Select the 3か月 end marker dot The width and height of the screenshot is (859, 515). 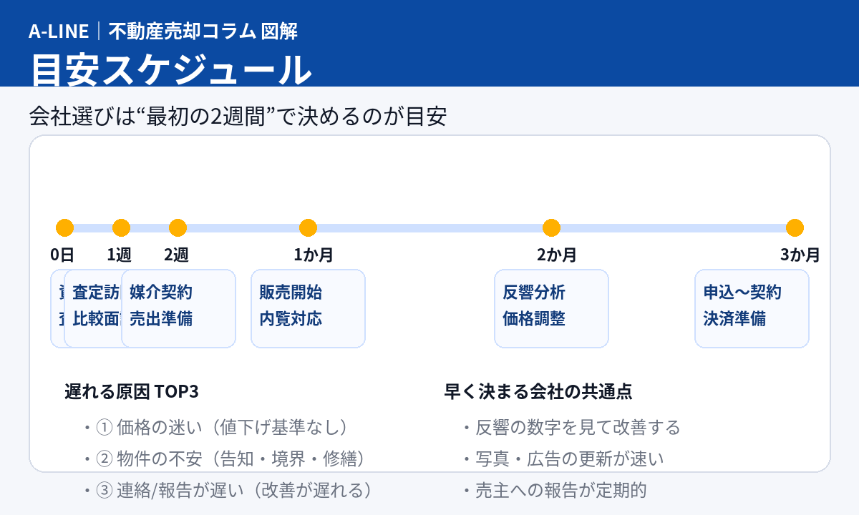[x=795, y=228]
